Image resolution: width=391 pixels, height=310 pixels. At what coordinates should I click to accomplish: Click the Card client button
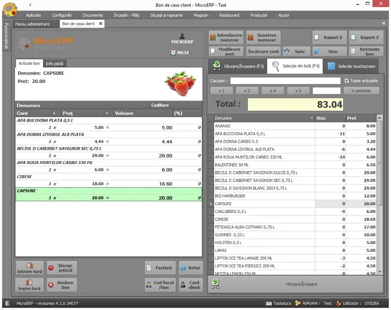click(x=191, y=285)
